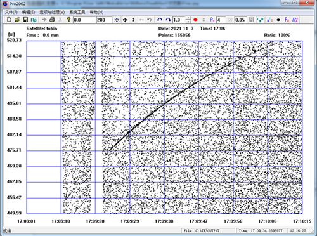Viewport: 317px width, 236px height.
Task: Toggle the fit-to-window selection tool icon
Action: pos(117,20)
